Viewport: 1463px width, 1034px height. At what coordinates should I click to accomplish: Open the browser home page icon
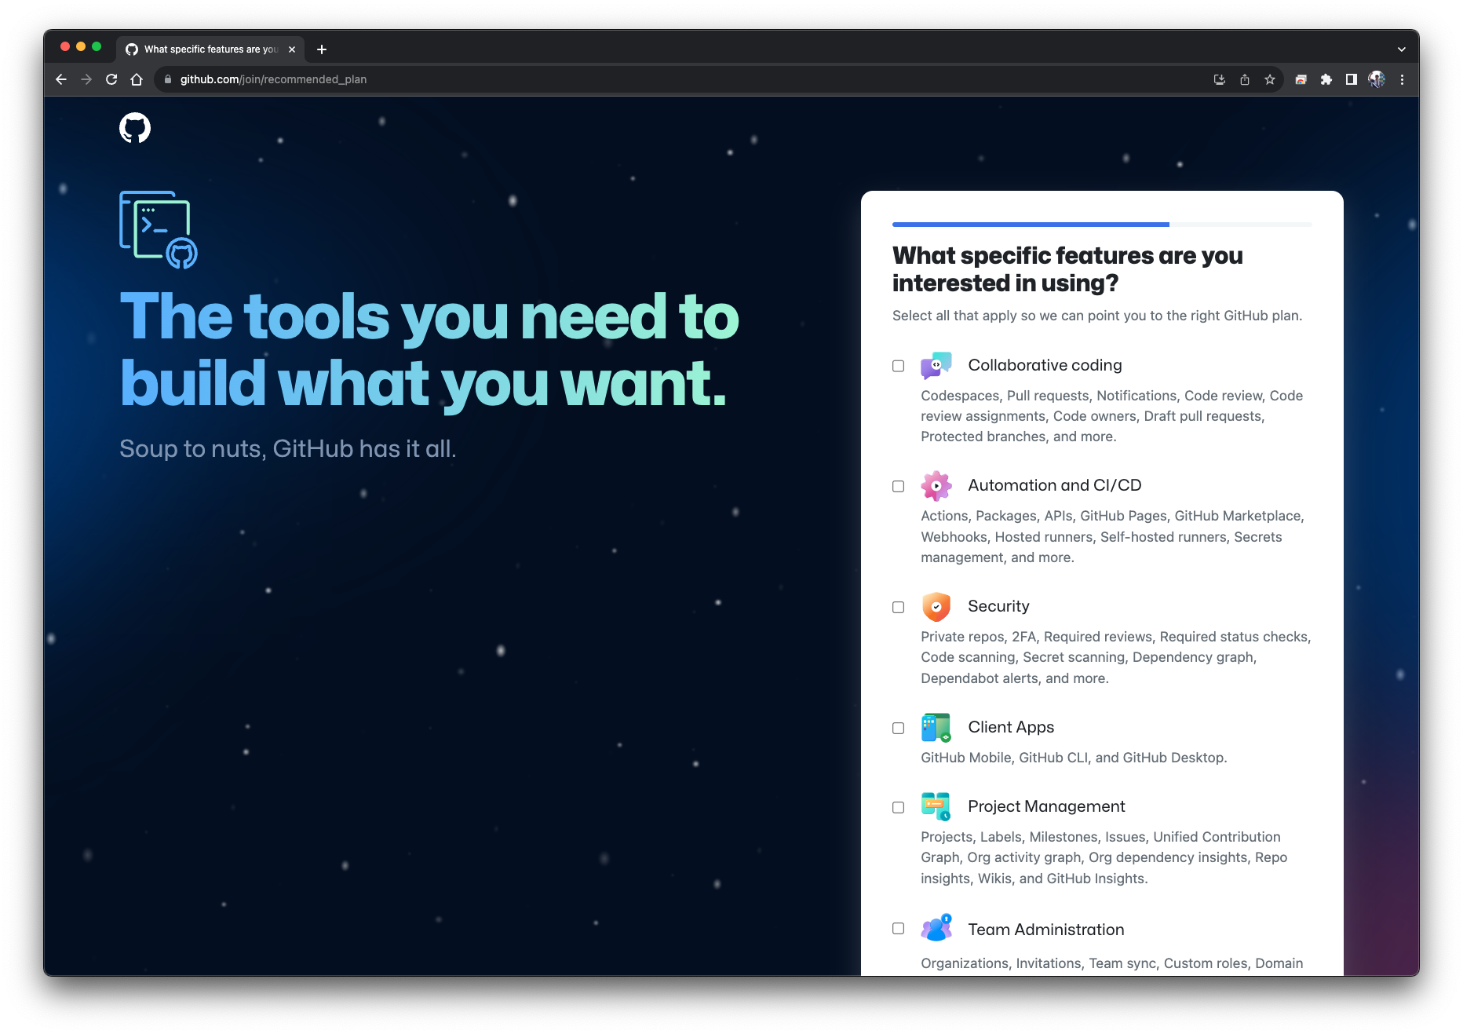coord(137,79)
